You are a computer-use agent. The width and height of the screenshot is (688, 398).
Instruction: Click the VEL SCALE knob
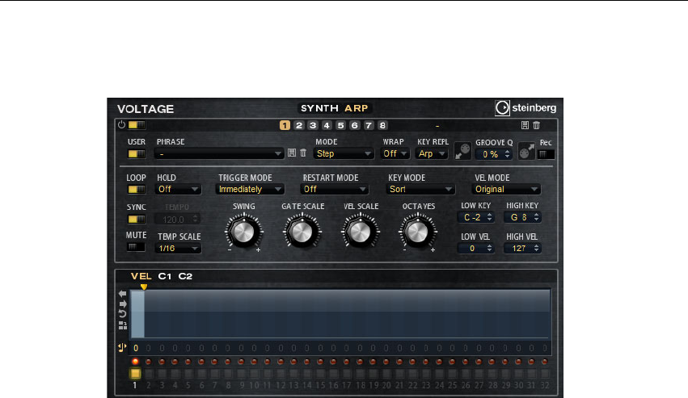(360, 232)
